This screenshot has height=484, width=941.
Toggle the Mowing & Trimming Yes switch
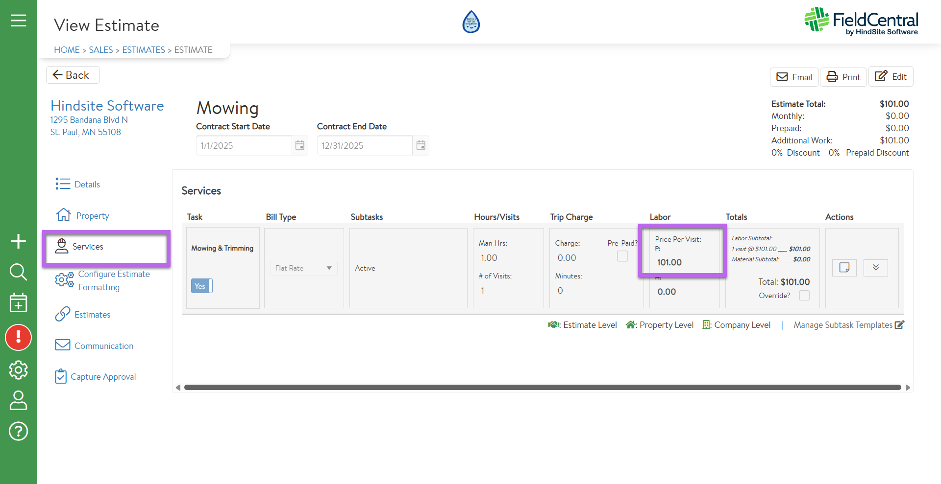[201, 286]
